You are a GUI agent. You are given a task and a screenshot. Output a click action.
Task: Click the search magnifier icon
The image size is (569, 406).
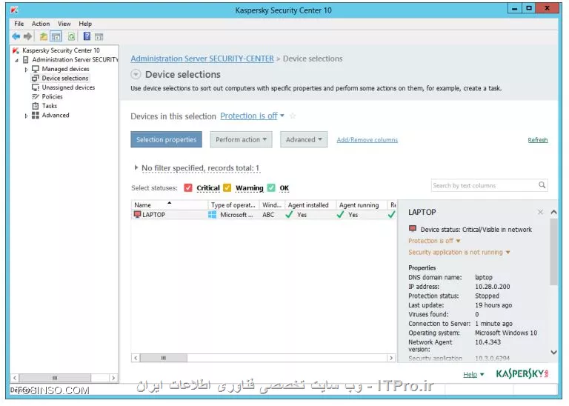542,185
